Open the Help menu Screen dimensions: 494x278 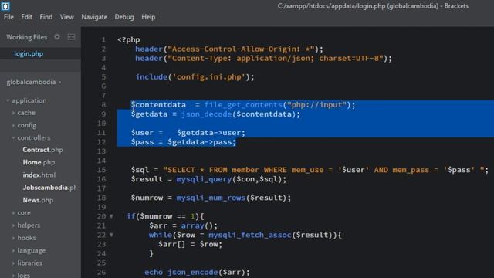[x=148, y=17]
